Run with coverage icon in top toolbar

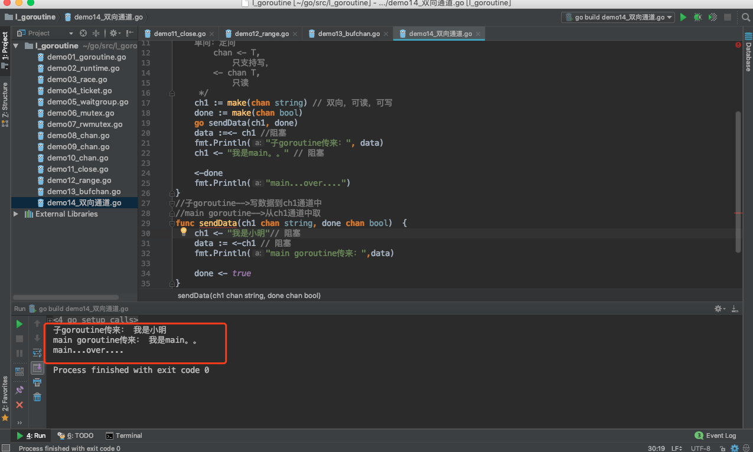click(x=713, y=18)
